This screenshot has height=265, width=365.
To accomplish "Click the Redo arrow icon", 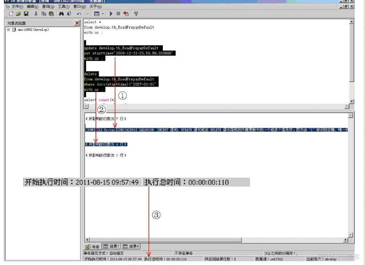I will [x=87, y=14].
